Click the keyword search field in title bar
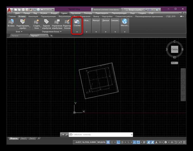 pos(107,10)
